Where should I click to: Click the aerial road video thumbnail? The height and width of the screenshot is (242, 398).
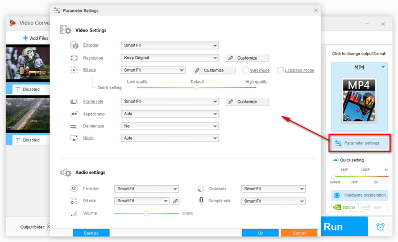click(x=28, y=114)
